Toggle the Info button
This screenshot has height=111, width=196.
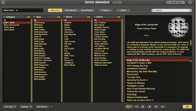pyautogui.click(x=187, y=107)
